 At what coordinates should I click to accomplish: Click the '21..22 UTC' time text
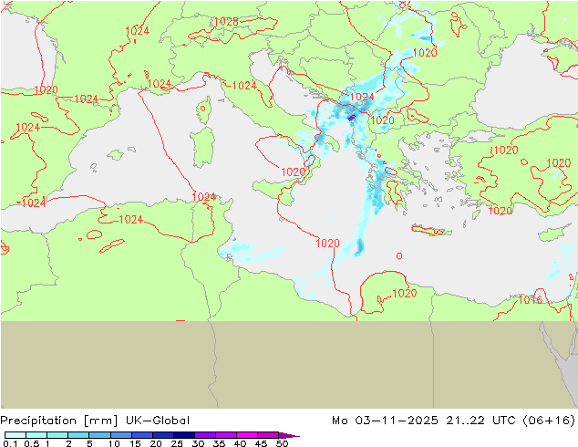[x=480, y=421]
